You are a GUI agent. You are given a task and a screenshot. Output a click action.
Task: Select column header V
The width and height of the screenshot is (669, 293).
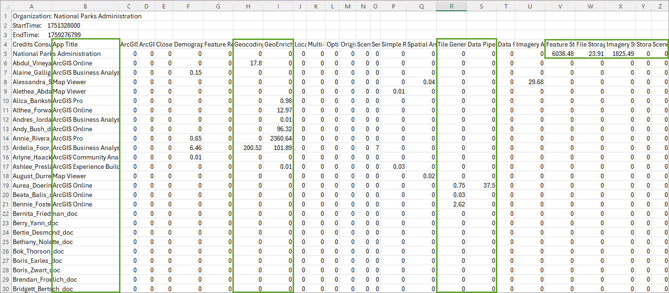(560, 6)
